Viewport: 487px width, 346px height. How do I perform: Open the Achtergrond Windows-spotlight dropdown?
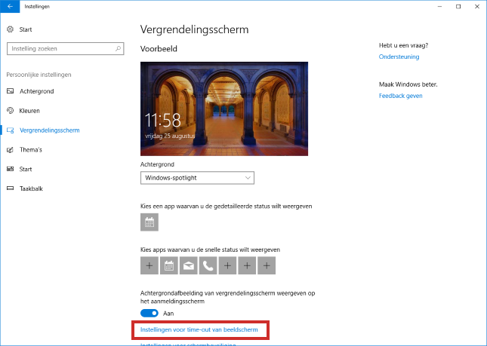[197, 178]
